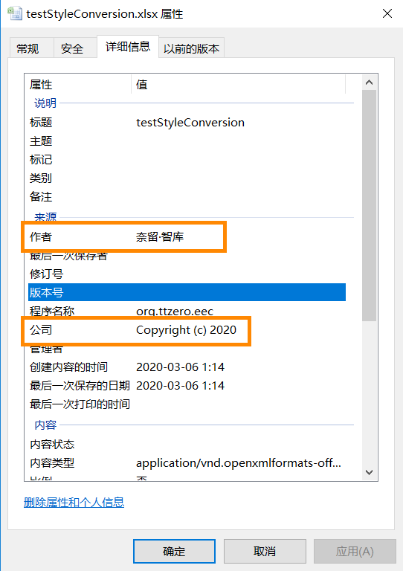Click the scroll up arrow of property list
Screen dimensions: 403x571
(369, 83)
